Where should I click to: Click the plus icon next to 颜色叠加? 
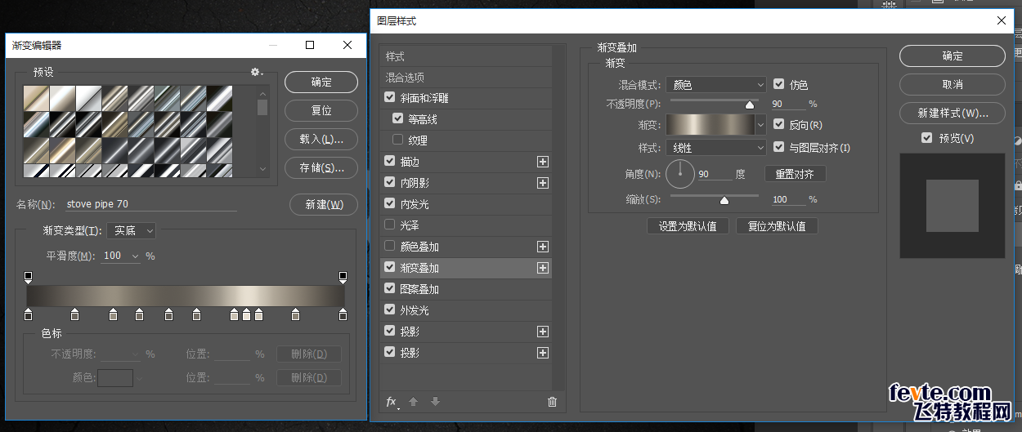pyautogui.click(x=542, y=247)
